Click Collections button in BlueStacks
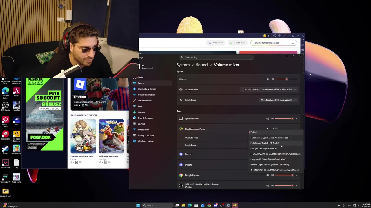Viewport: 371px width, 208px height. tap(238, 43)
